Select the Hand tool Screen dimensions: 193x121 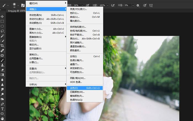(2, 119)
